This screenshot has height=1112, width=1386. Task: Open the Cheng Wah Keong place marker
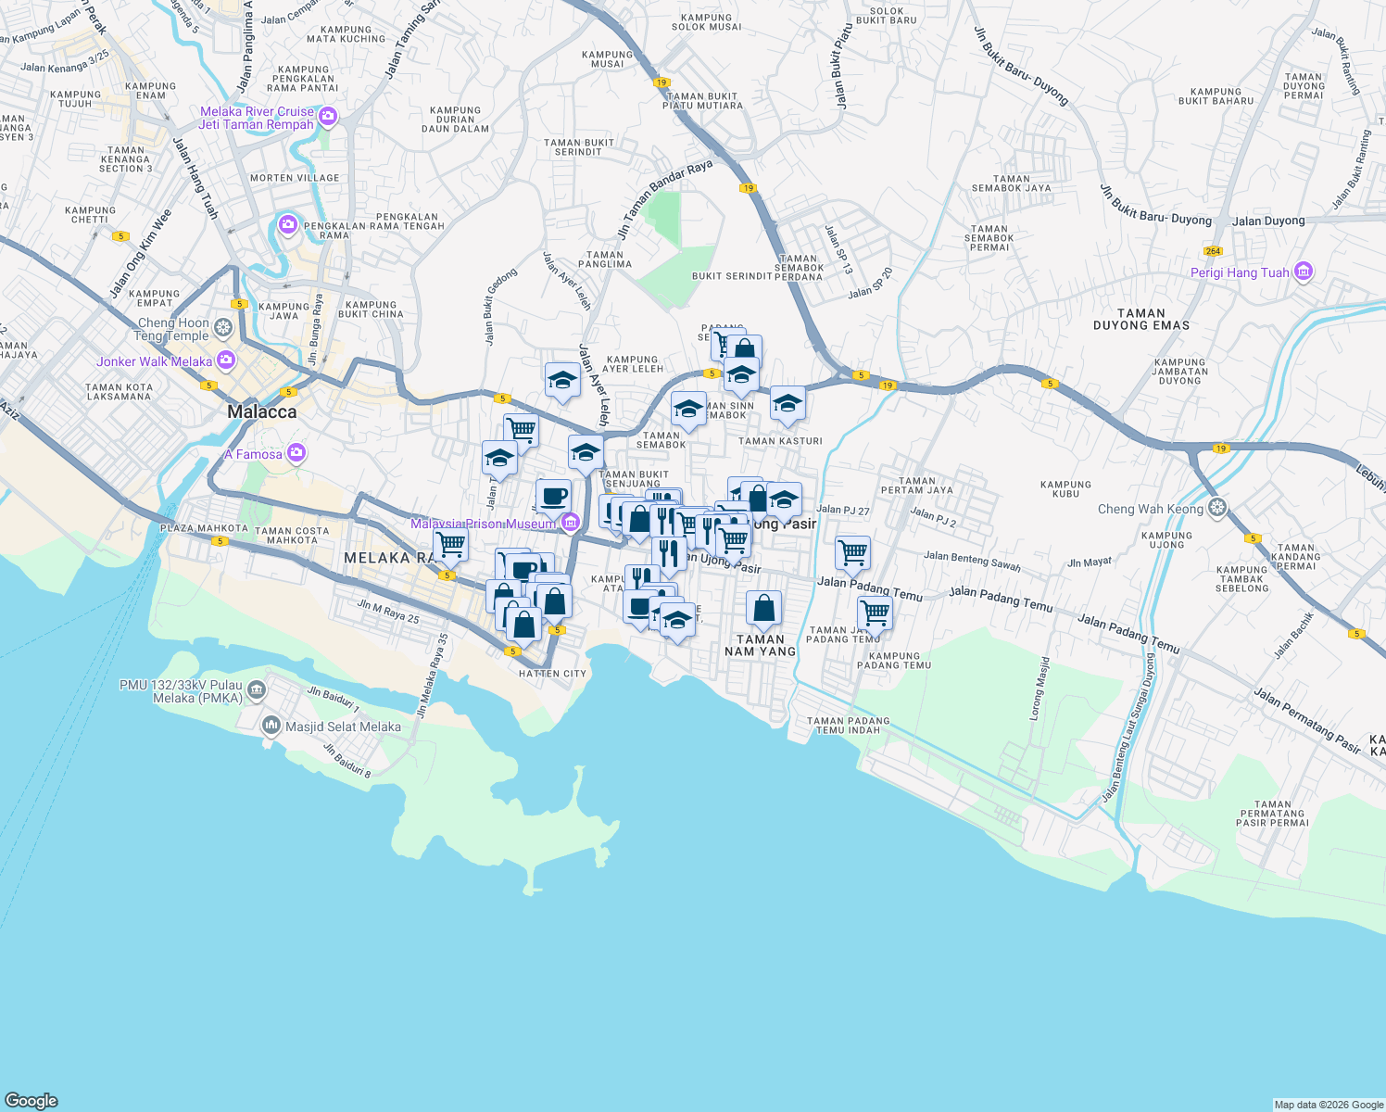pyautogui.click(x=1216, y=508)
